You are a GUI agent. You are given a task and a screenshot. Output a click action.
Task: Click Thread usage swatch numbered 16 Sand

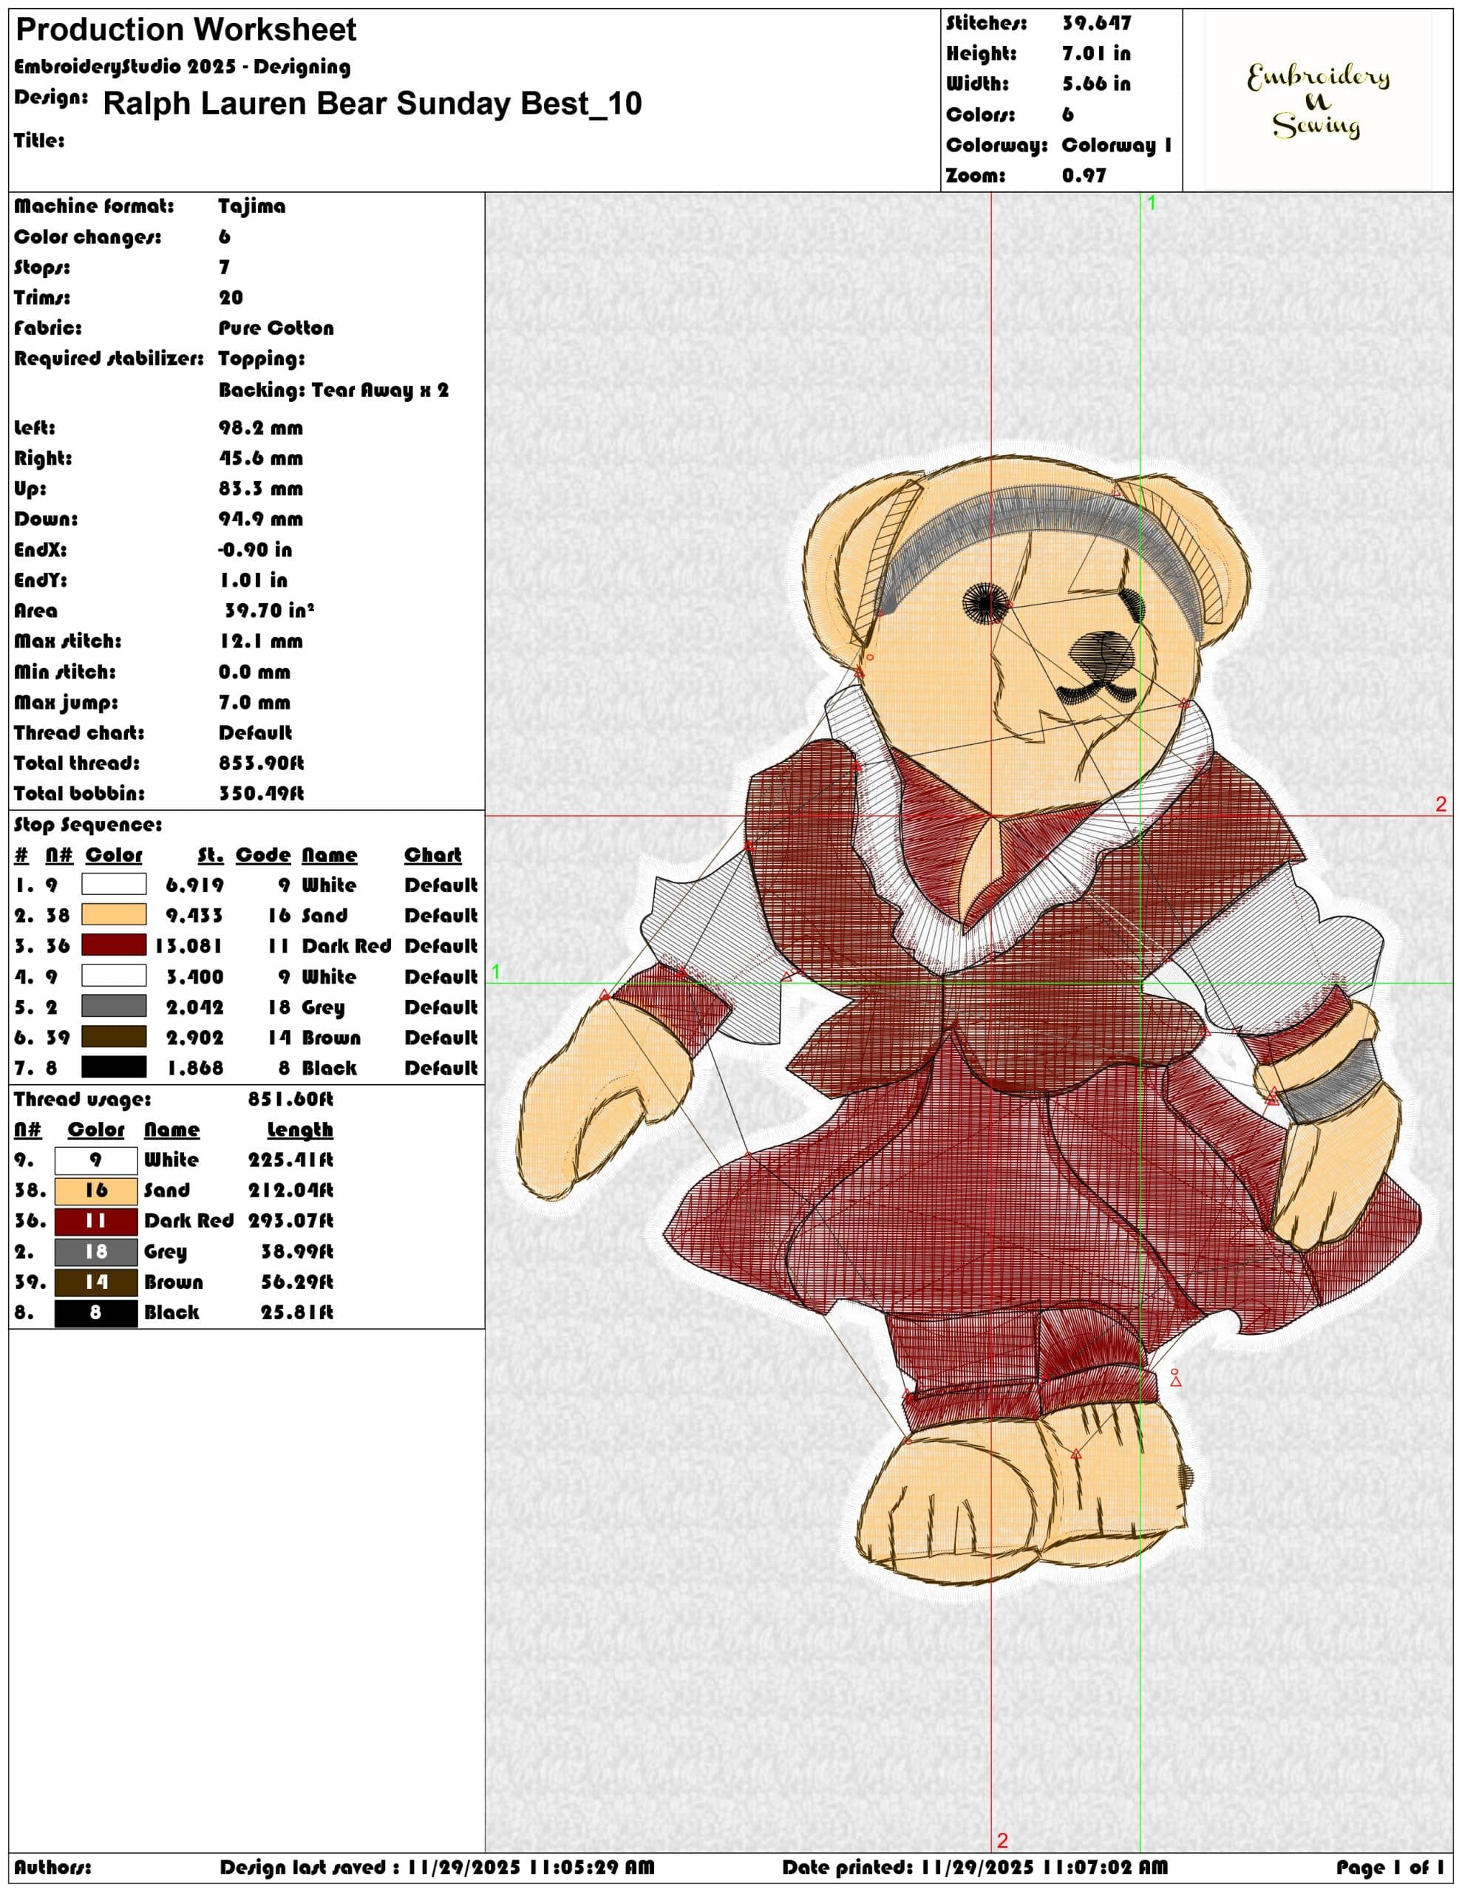pos(96,1191)
